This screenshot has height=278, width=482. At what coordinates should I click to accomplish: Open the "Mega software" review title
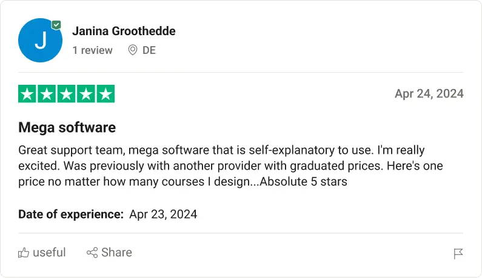pyautogui.click(x=67, y=128)
